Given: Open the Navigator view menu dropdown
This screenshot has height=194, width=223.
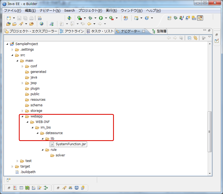Looking at the screenshot, I should click(x=209, y=37).
